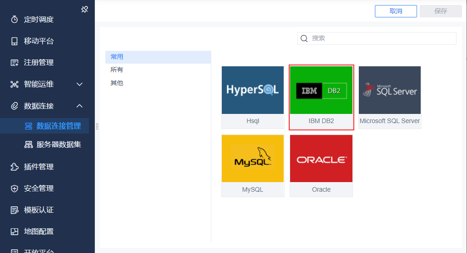Viewport: 467px width, 253px height.
Task: Click the 数据连接管理 server icon
Action: pyautogui.click(x=28, y=126)
